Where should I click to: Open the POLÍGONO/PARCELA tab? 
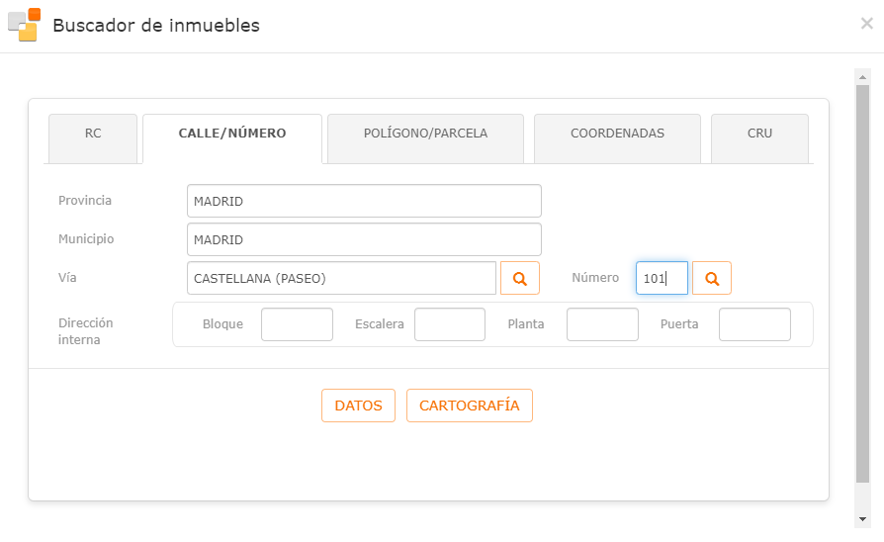pos(425,138)
